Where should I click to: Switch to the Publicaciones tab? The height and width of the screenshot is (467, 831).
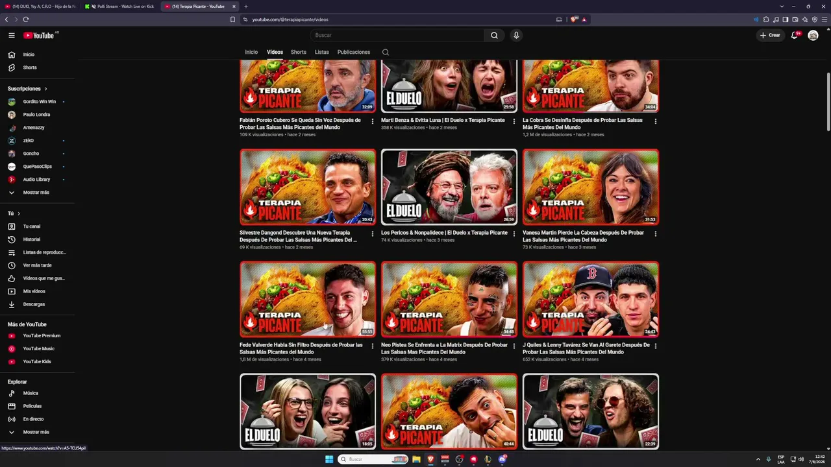[x=354, y=52]
